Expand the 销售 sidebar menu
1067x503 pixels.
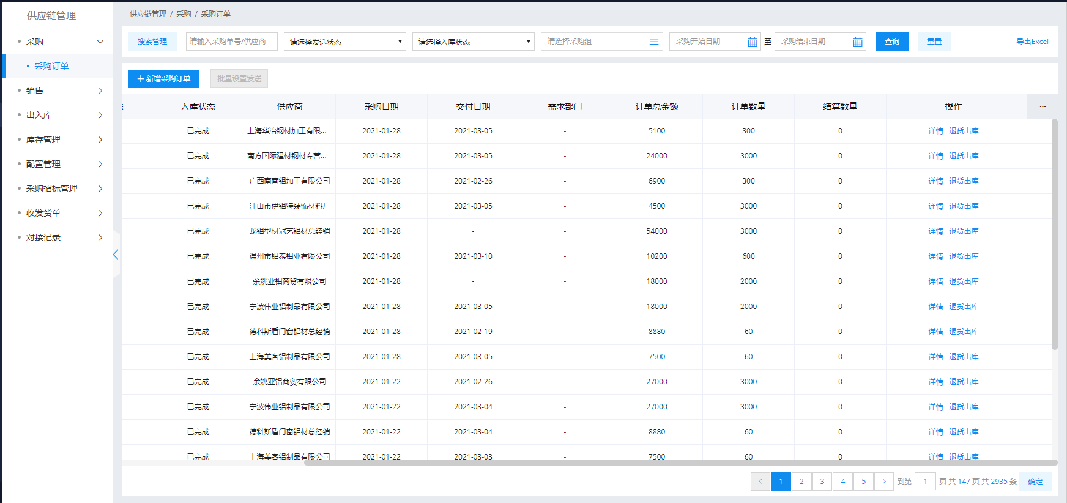[x=60, y=91]
